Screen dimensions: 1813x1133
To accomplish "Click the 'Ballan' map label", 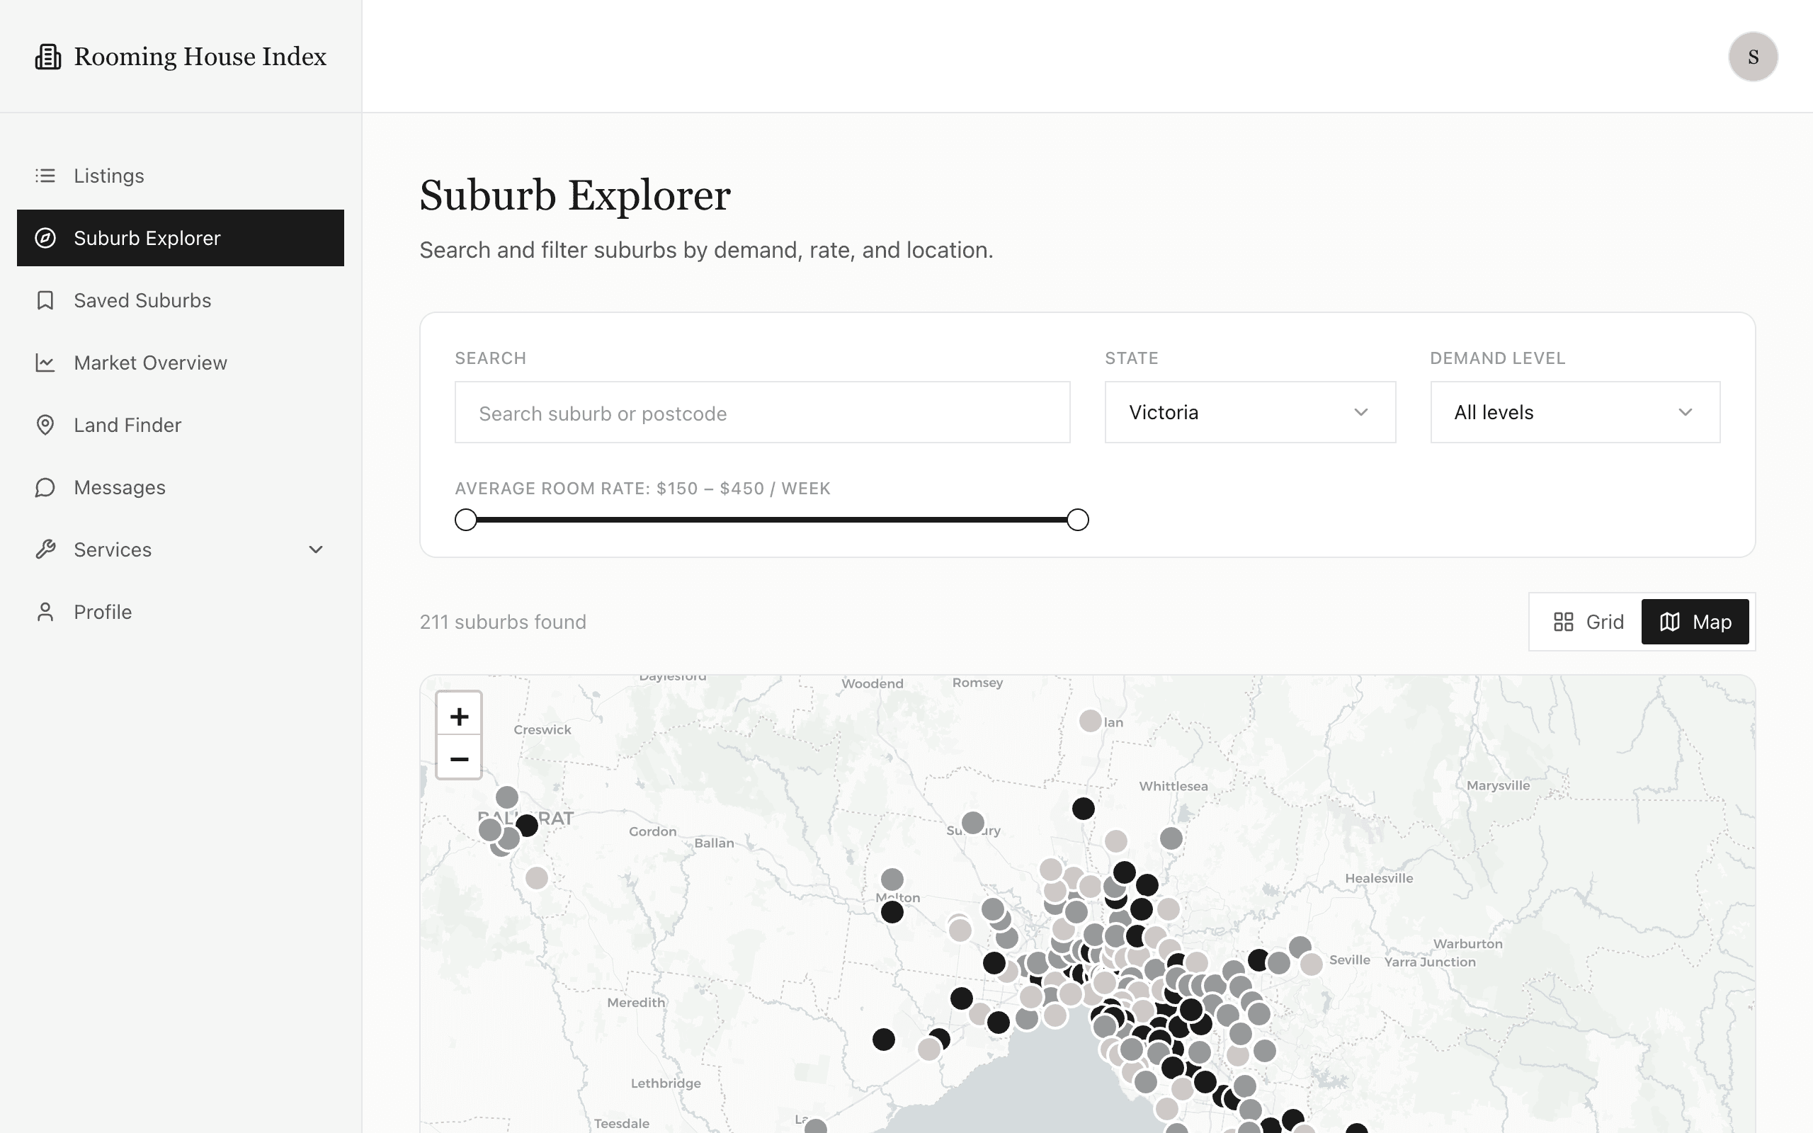I will (x=714, y=843).
